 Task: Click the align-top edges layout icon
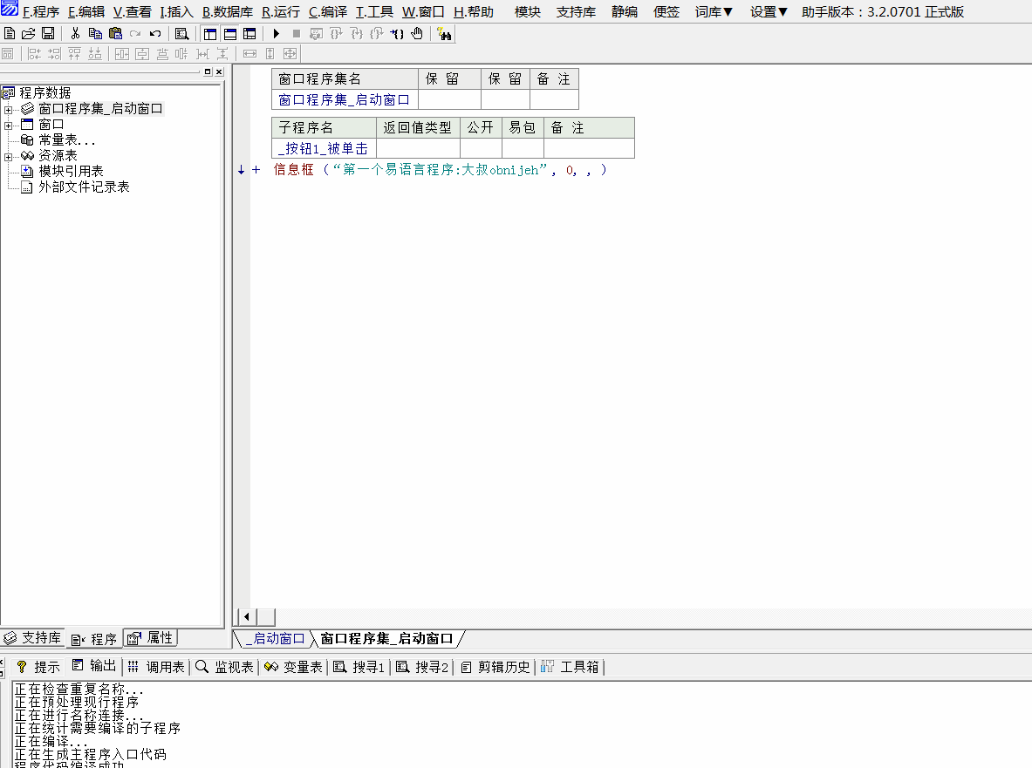point(74,54)
